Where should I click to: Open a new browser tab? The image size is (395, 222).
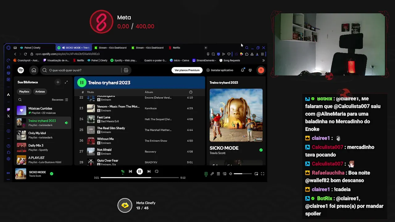click(206, 48)
